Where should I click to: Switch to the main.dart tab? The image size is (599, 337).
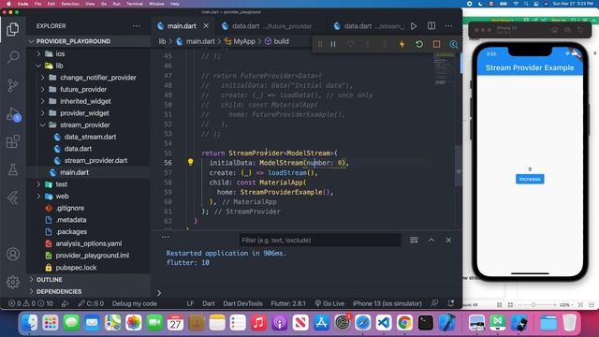click(x=182, y=26)
